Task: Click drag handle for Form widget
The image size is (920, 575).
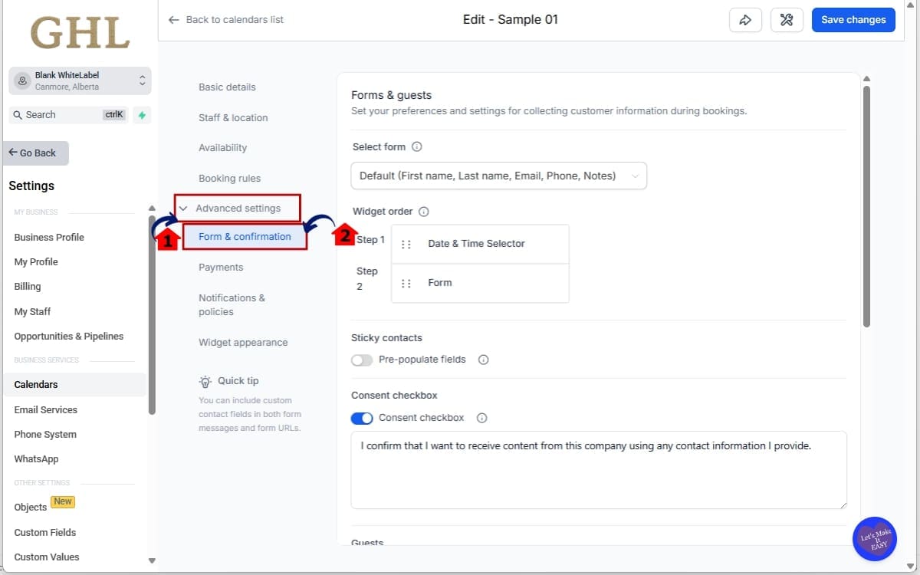Action: (x=406, y=283)
